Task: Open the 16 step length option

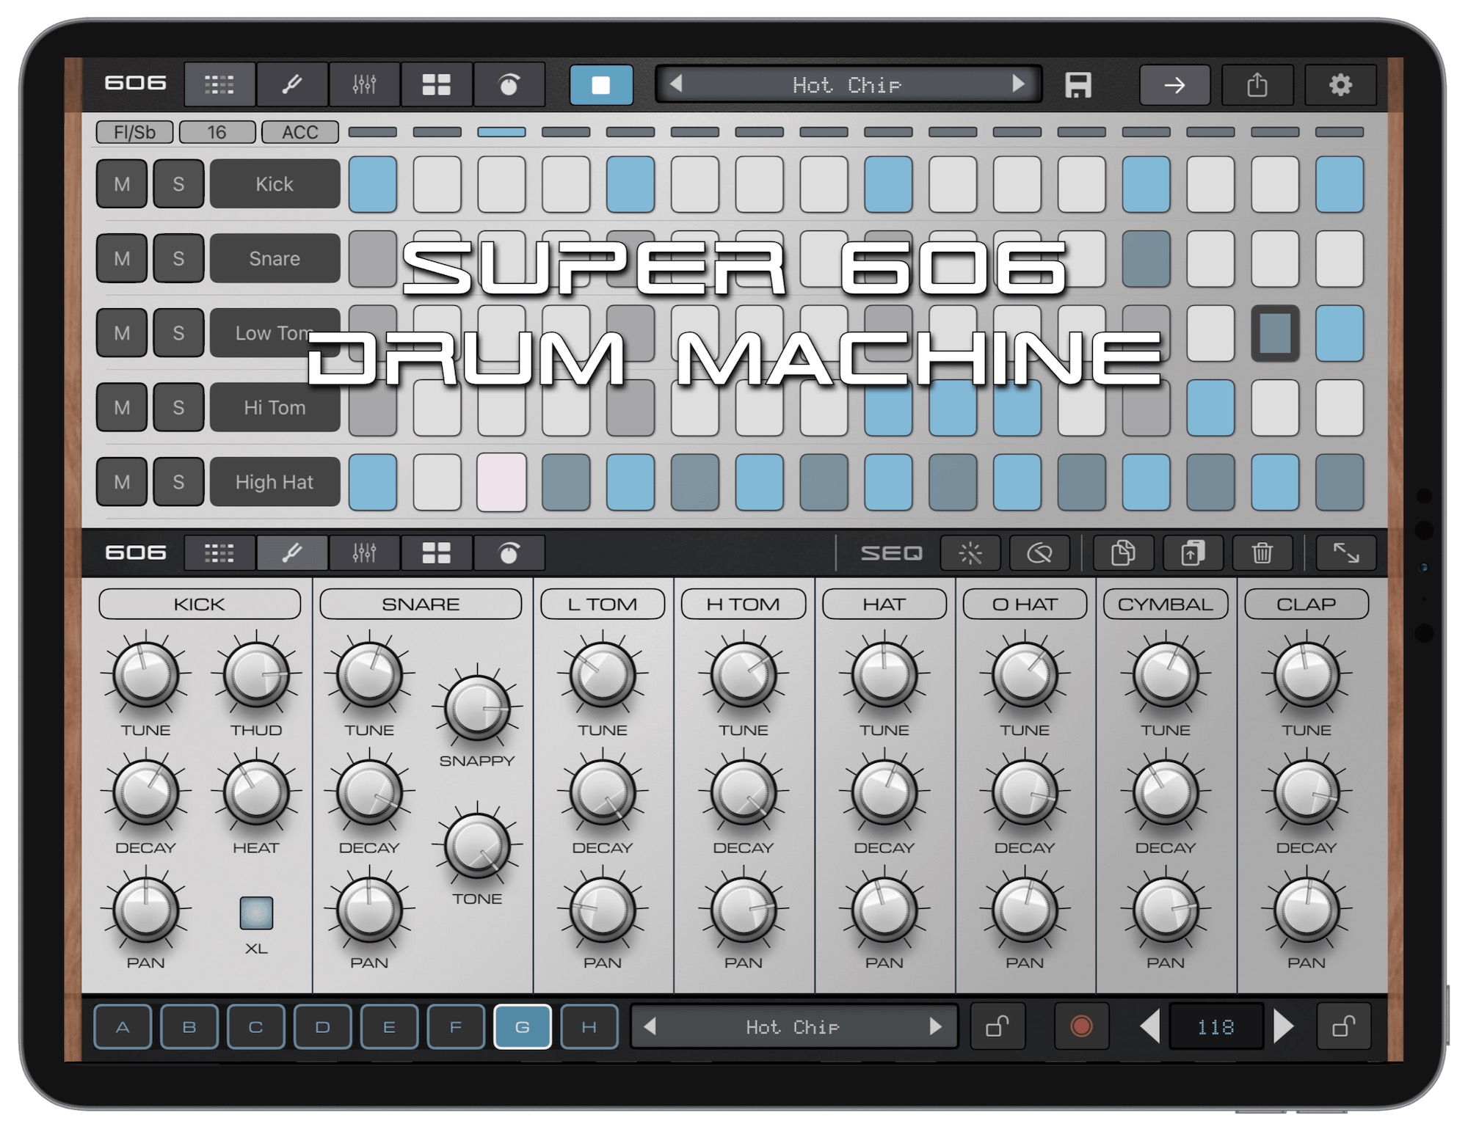Action: point(217,132)
